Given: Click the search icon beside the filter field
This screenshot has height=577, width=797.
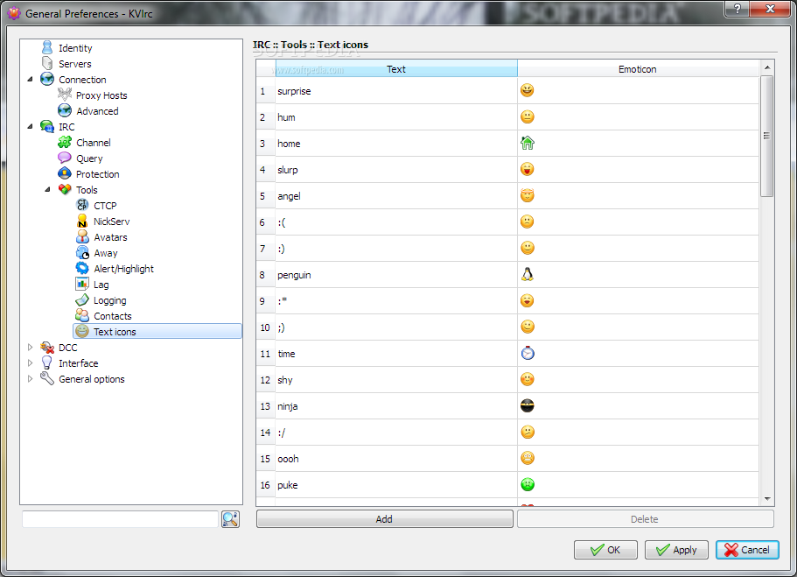Looking at the screenshot, I should tap(230, 519).
